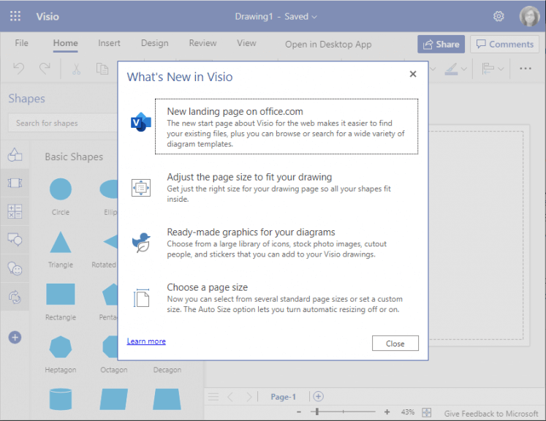Click the Copy icon in toolbar
Screen dimensions: 546x421
(x=102, y=69)
